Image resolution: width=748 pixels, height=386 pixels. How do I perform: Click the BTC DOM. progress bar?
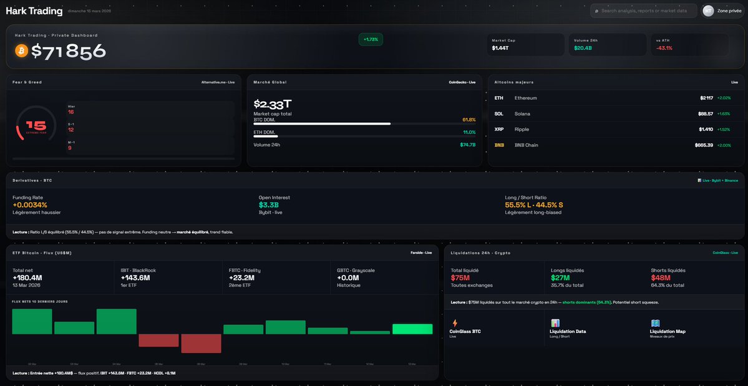364,124
